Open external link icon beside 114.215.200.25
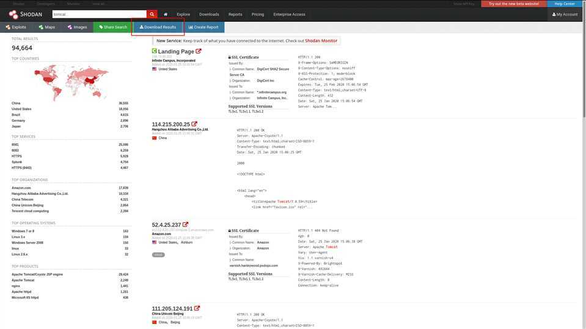 click(x=194, y=124)
